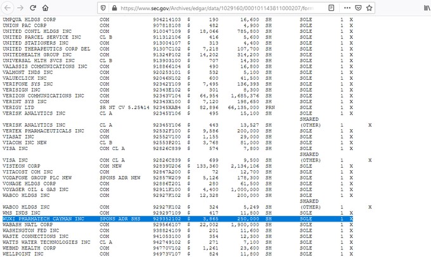Image resolution: width=431 pixels, height=257 pixels.
Task: Click VERIFONE SYS INC entry
Action: pos(27,84)
